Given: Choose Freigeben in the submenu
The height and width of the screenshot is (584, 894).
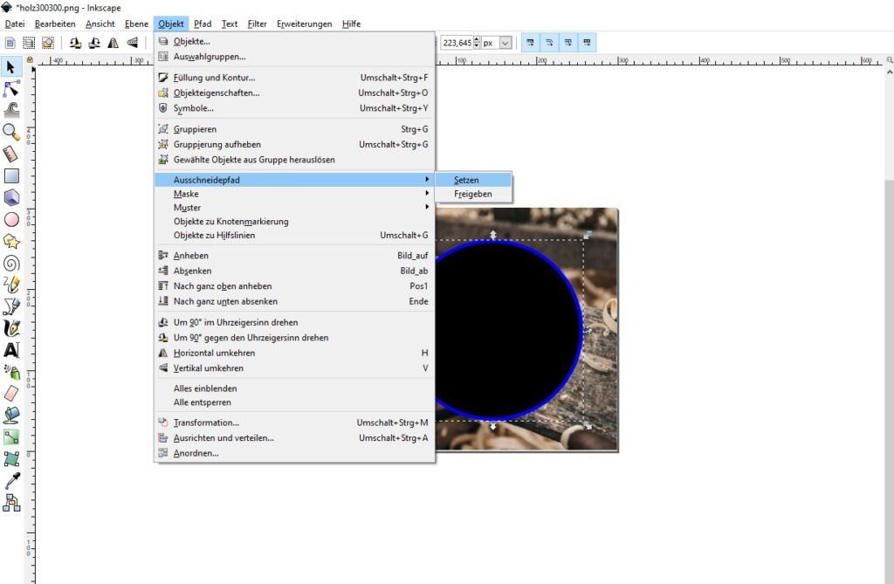Looking at the screenshot, I should pyautogui.click(x=473, y=194).
